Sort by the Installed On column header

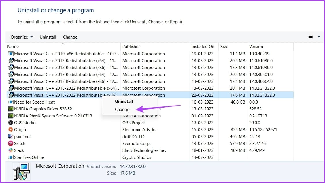[203, 47]
